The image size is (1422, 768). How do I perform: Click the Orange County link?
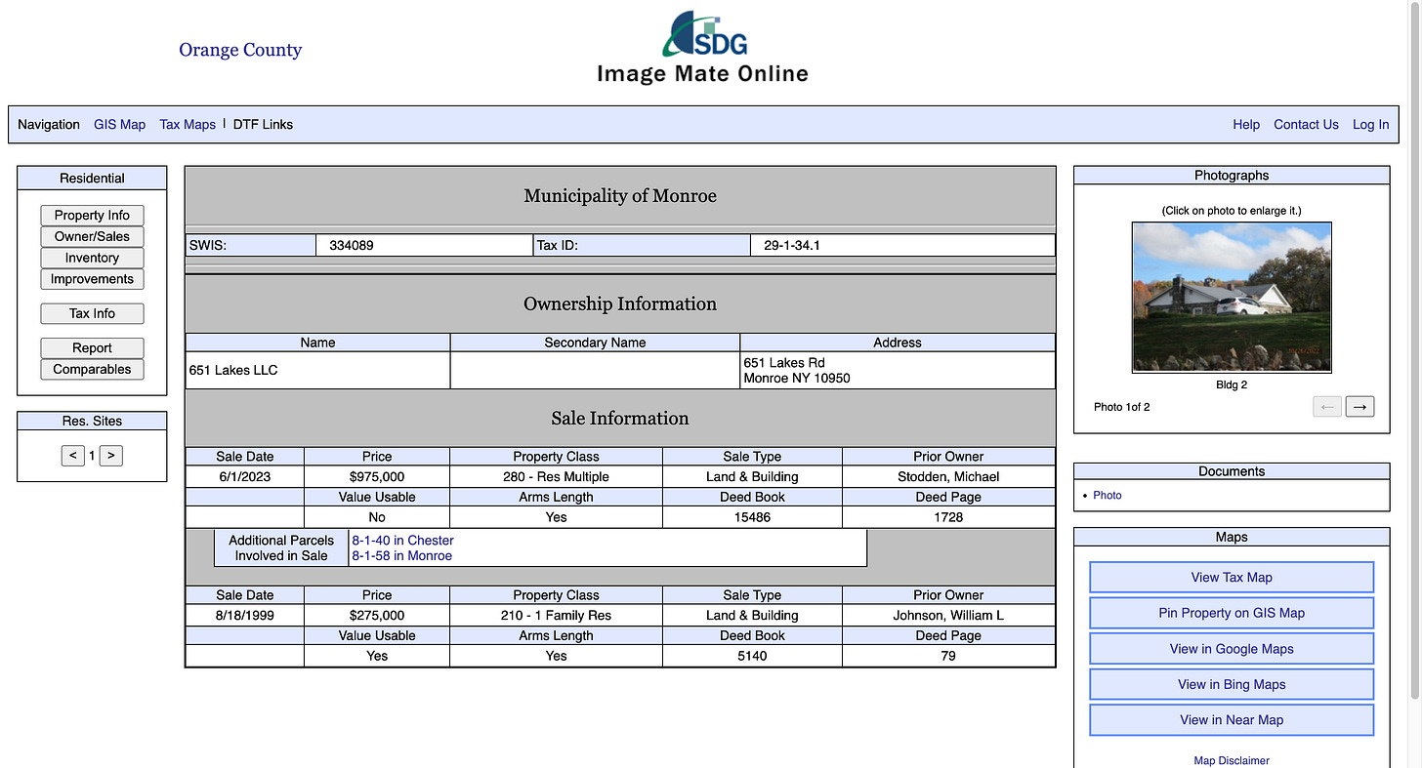click(240, 50)
